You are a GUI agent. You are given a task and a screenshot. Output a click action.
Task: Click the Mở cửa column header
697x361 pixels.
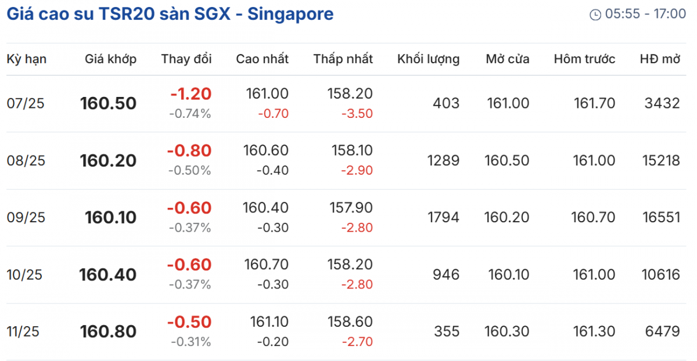click(x=508, y=59)
